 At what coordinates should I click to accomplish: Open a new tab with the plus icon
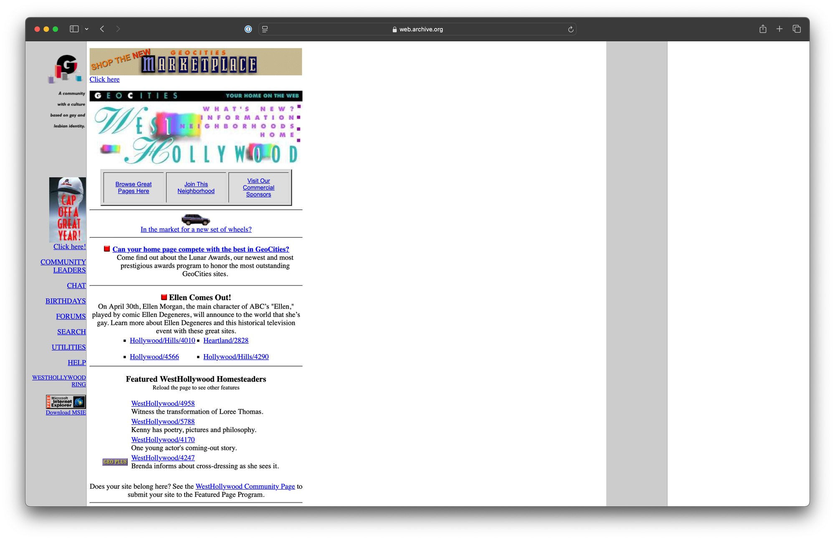[x=779, y=29]
